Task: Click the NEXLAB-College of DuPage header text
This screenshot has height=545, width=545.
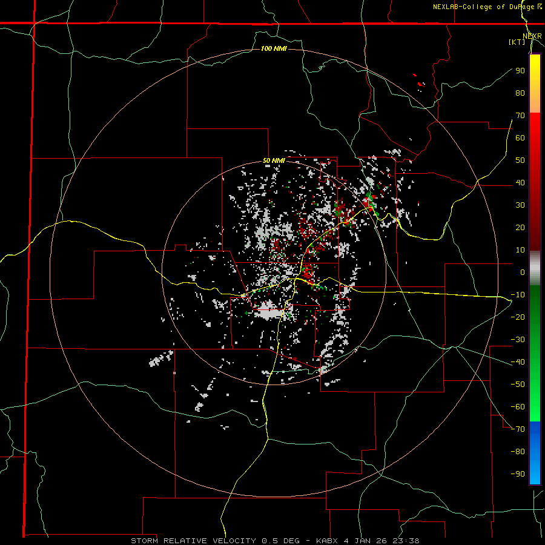Action: coord(487,7)
